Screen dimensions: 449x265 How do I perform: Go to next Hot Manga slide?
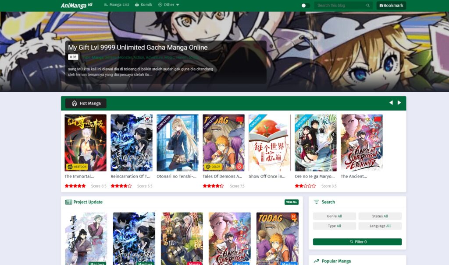coord(399,103)
